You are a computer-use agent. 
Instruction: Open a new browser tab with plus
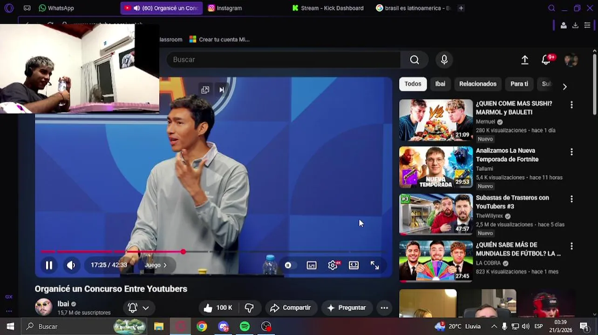(x=461, y=8)
